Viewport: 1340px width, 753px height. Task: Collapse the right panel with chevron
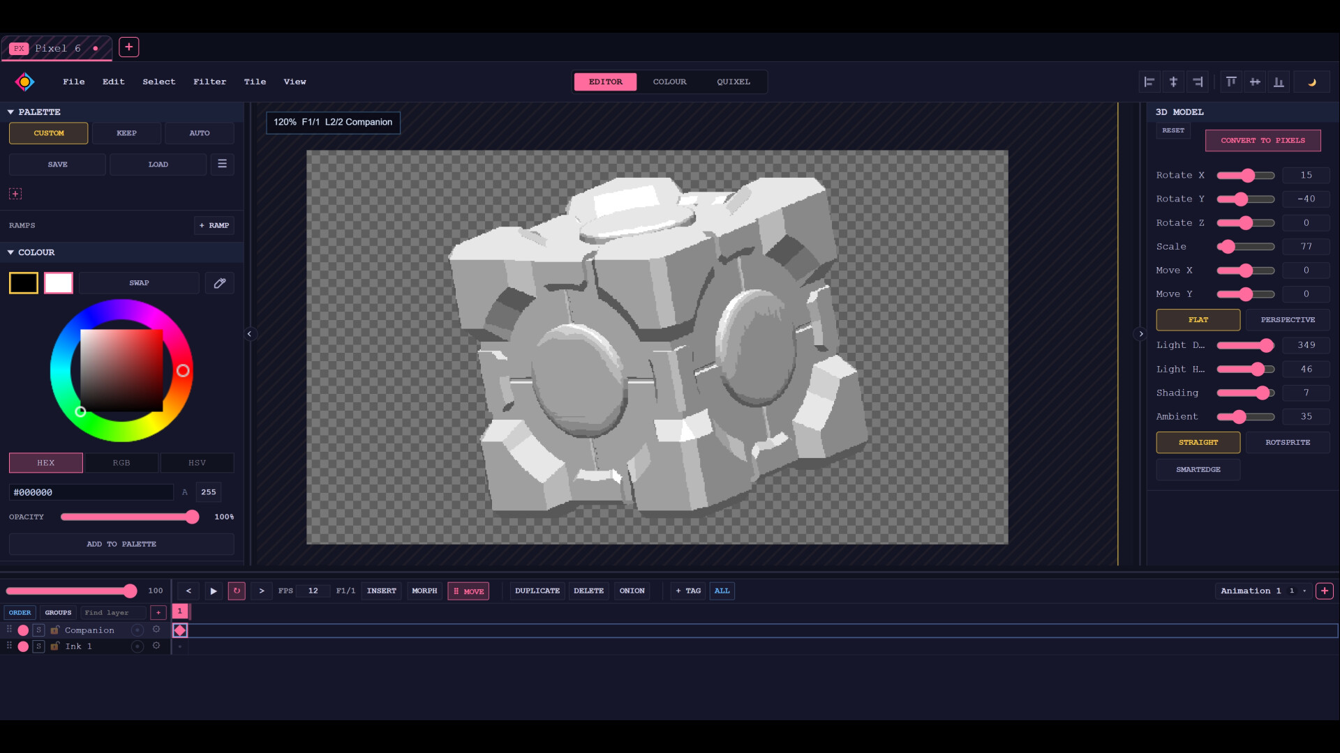click(1141, 334)
